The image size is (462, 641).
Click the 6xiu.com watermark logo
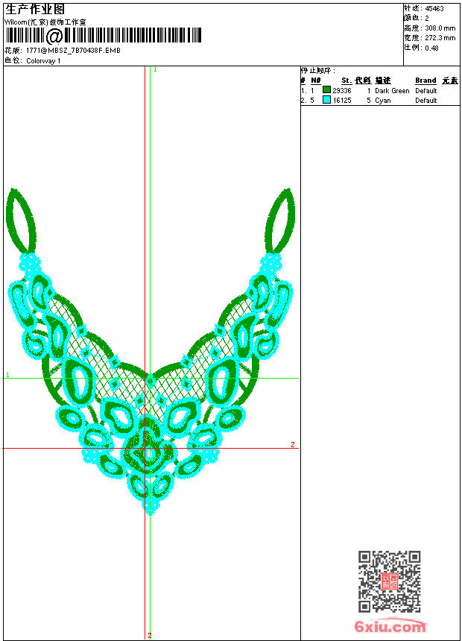(x=390, y=627)
